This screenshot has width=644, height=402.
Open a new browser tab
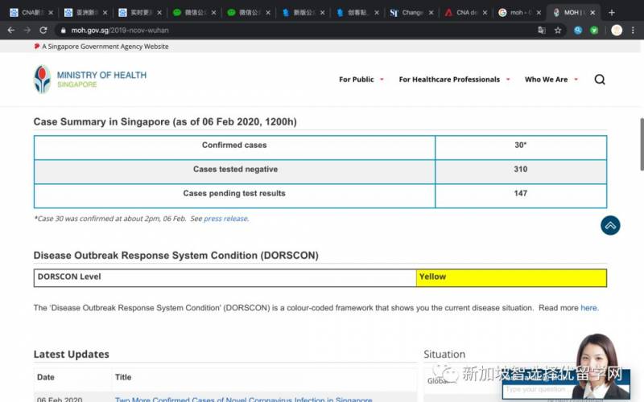click(612, 12)
